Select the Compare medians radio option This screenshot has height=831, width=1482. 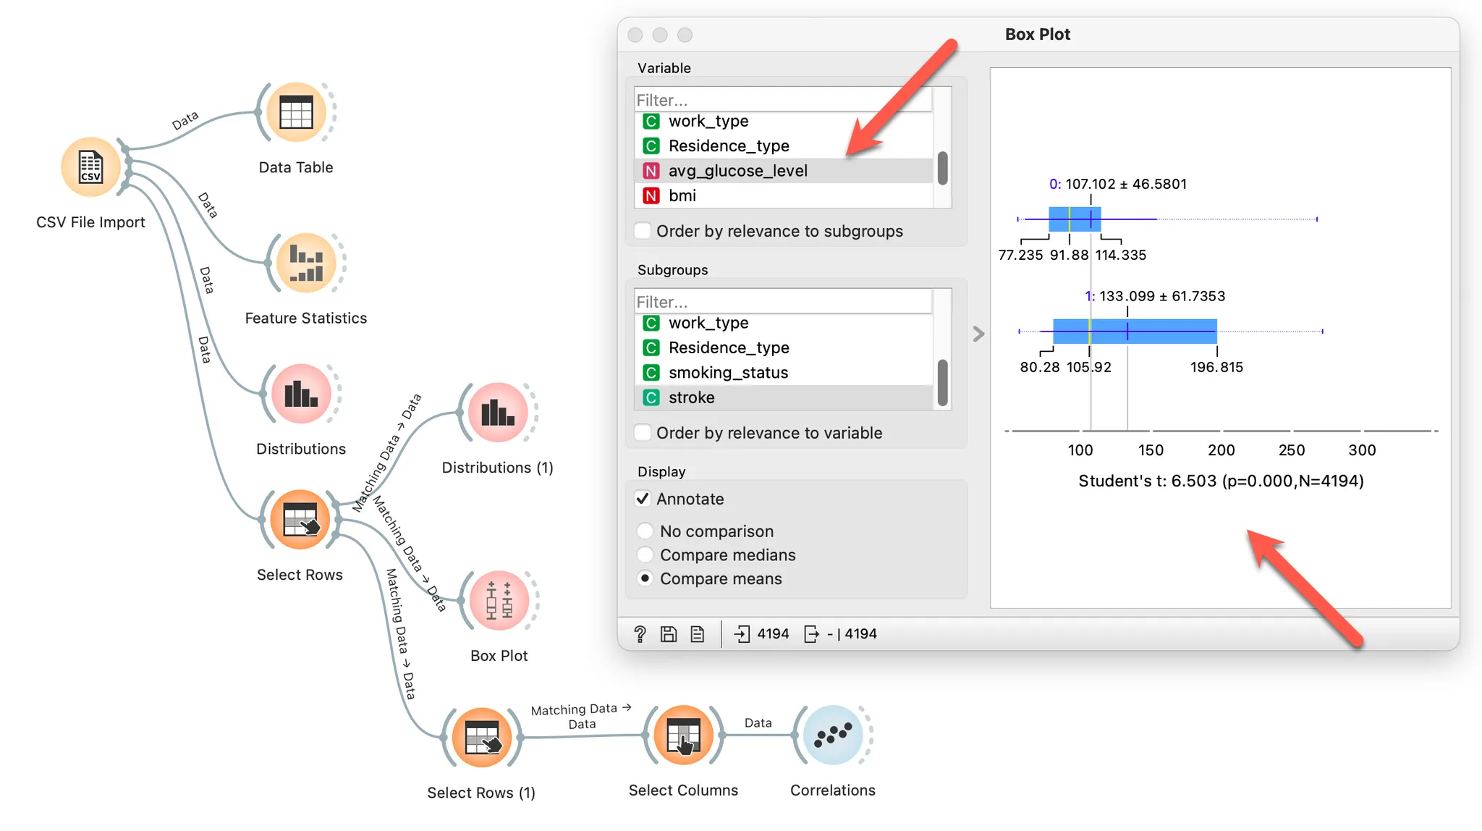[645, 555]
